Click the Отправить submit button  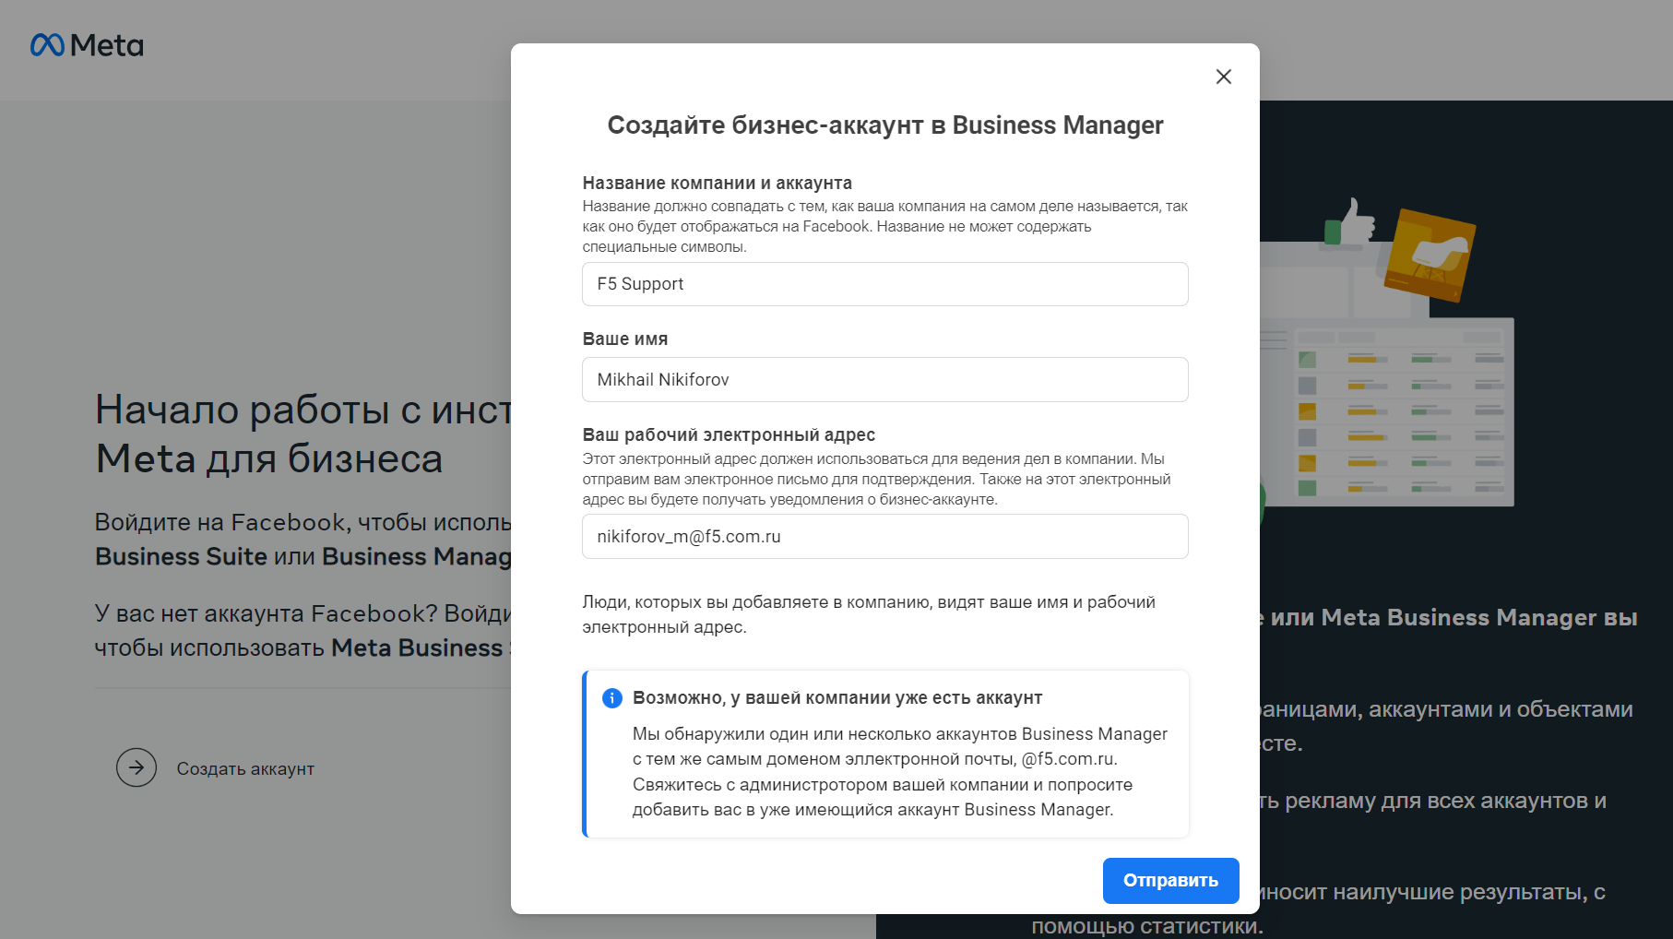[x=1170, y=881]
